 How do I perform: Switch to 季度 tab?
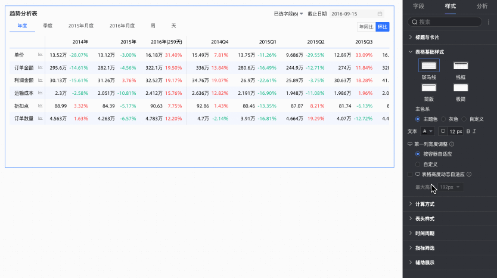click(48, 26)
